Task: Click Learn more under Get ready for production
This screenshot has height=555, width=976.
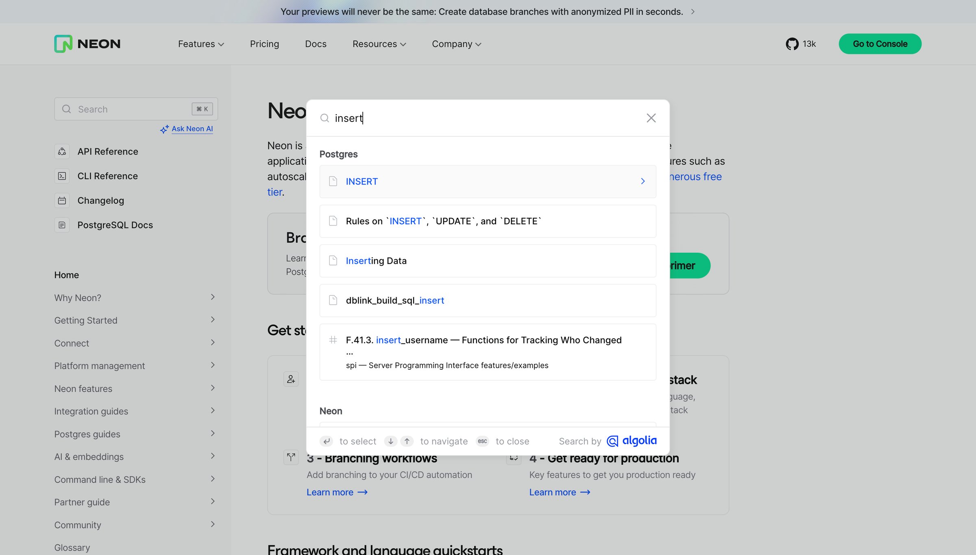Action: click(x=560, y=492)
